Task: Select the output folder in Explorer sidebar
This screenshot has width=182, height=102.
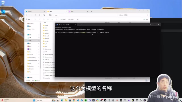Action: point(30,55)
